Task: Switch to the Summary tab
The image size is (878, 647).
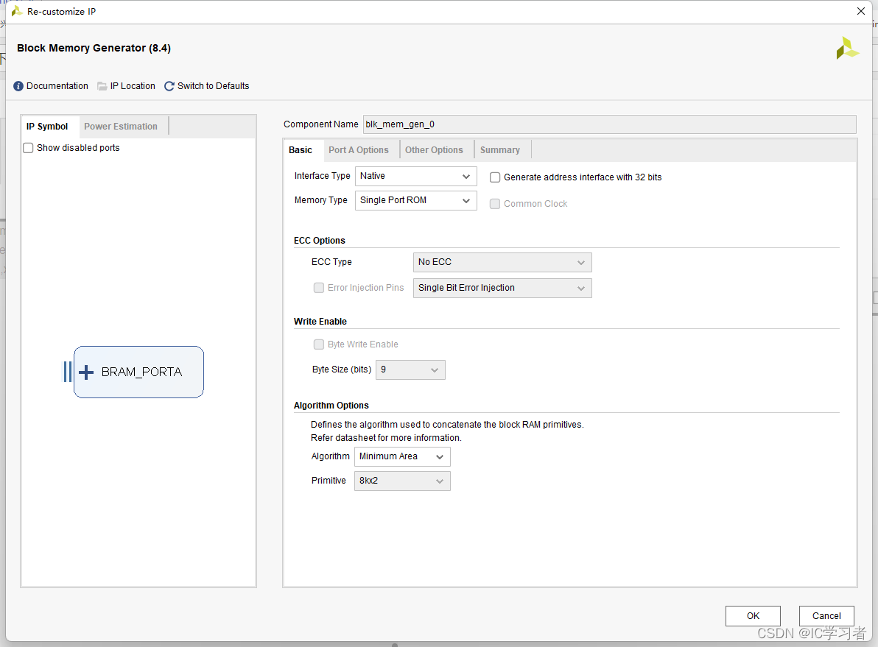Action: (500, 150)
